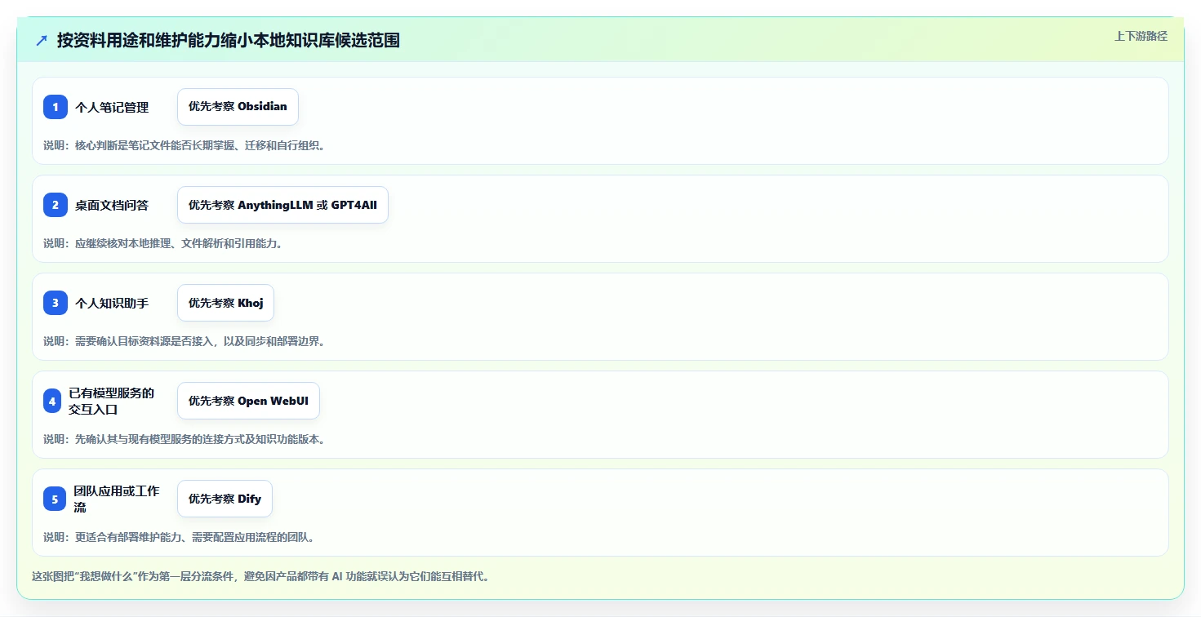The height and width of the screenshot is (617, 1201).
Task: Select 优先考察 AnythingLLM 或 GPT4All button
Action: [282, 205]
